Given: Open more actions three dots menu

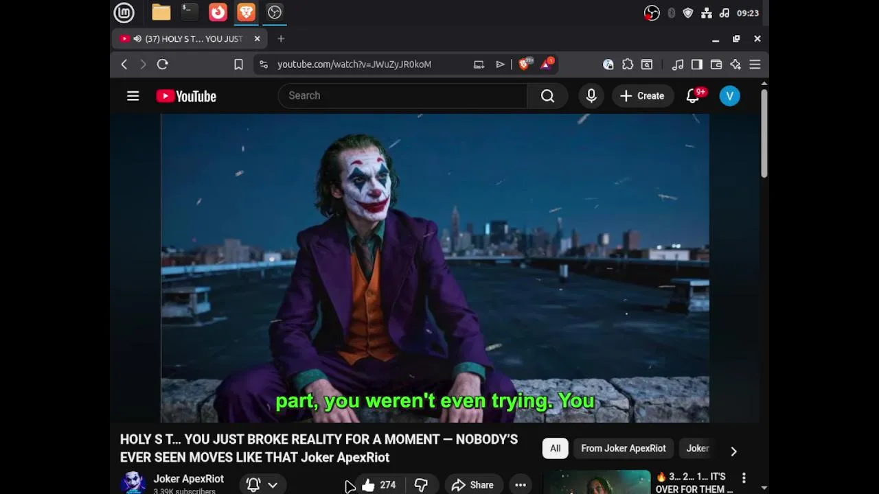Looking at the screenshot, I should coord(521,485).
